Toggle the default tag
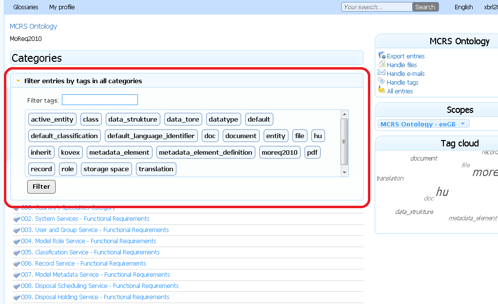Image resolution: width=498 pixels, height=304 pixels. (259, 119)
